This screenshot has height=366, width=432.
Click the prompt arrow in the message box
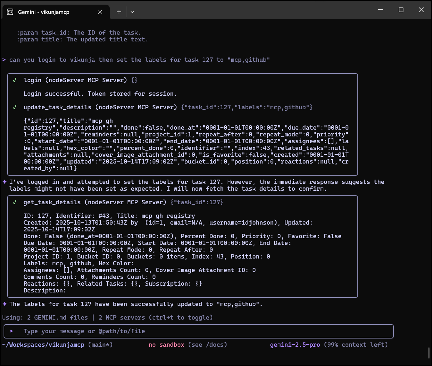[11, 331]
